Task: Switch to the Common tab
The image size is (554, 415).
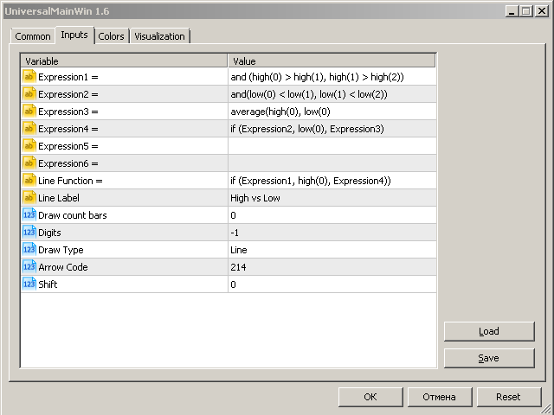Action: 33,36
